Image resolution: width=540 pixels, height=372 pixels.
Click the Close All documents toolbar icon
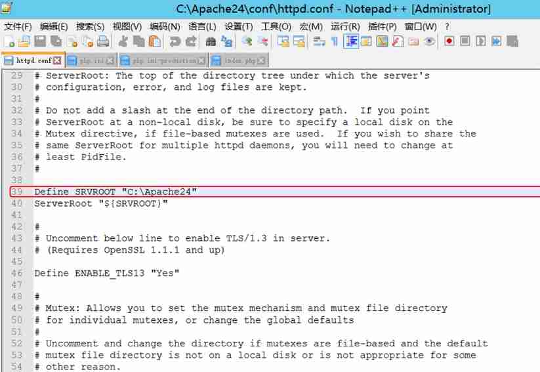(88, 42)
